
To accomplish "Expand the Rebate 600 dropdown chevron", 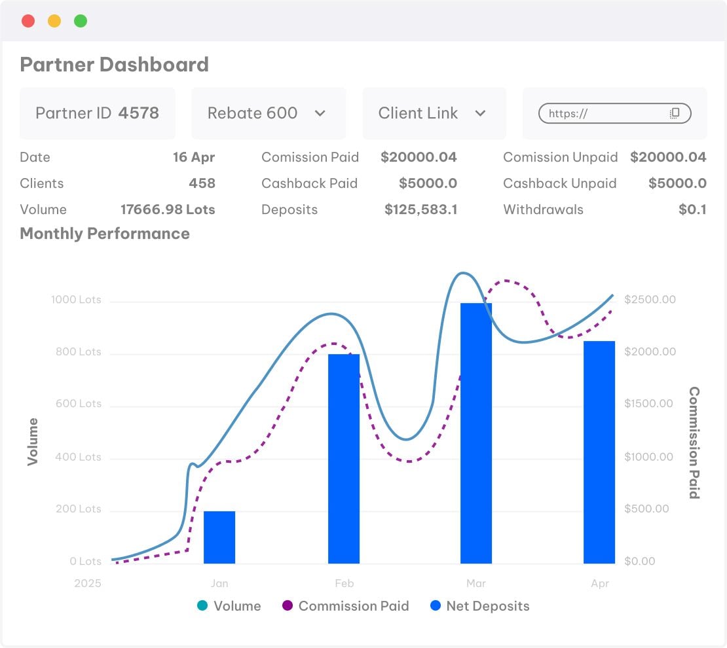I will 320,113.
